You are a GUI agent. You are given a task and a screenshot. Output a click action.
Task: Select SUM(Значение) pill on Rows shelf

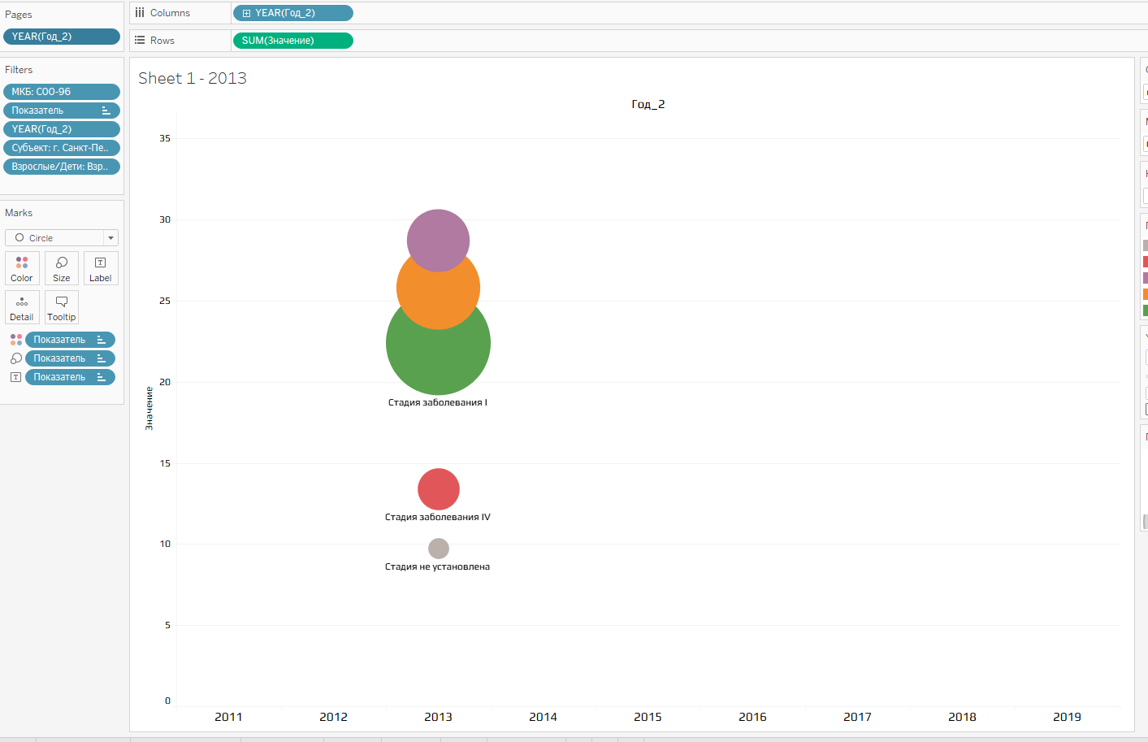click(293, 41)
